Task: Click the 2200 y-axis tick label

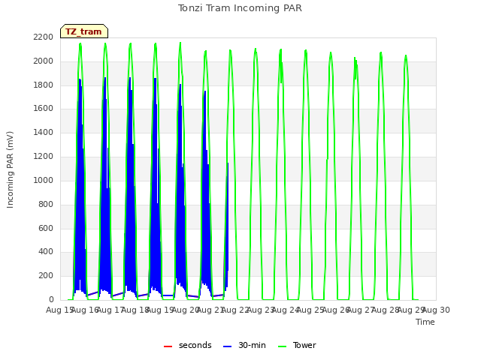Action: tap(44, 37)
